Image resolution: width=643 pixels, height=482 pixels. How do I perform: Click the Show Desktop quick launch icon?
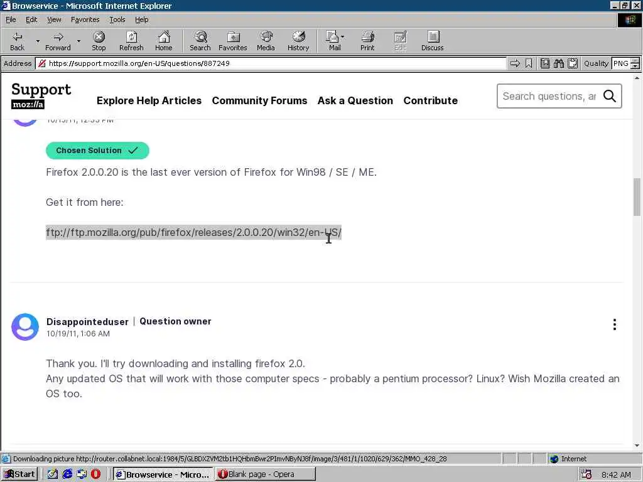click(81, 474)
